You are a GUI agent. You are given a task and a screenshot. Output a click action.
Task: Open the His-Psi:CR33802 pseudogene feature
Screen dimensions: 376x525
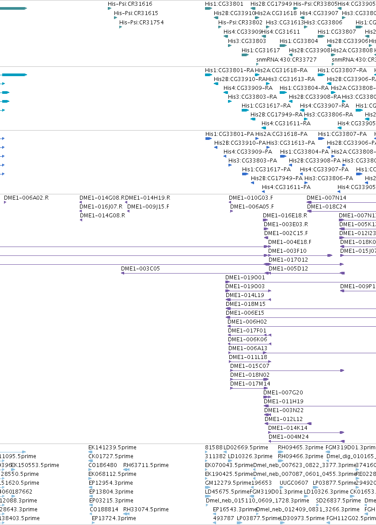[x=240, y=23]
